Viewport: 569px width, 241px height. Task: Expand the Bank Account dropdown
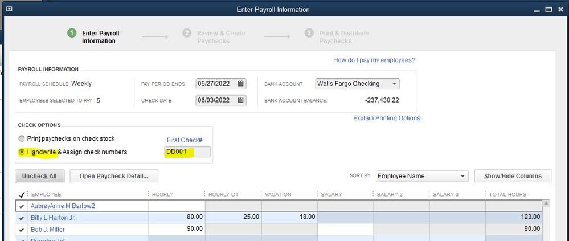click(394, 84)
